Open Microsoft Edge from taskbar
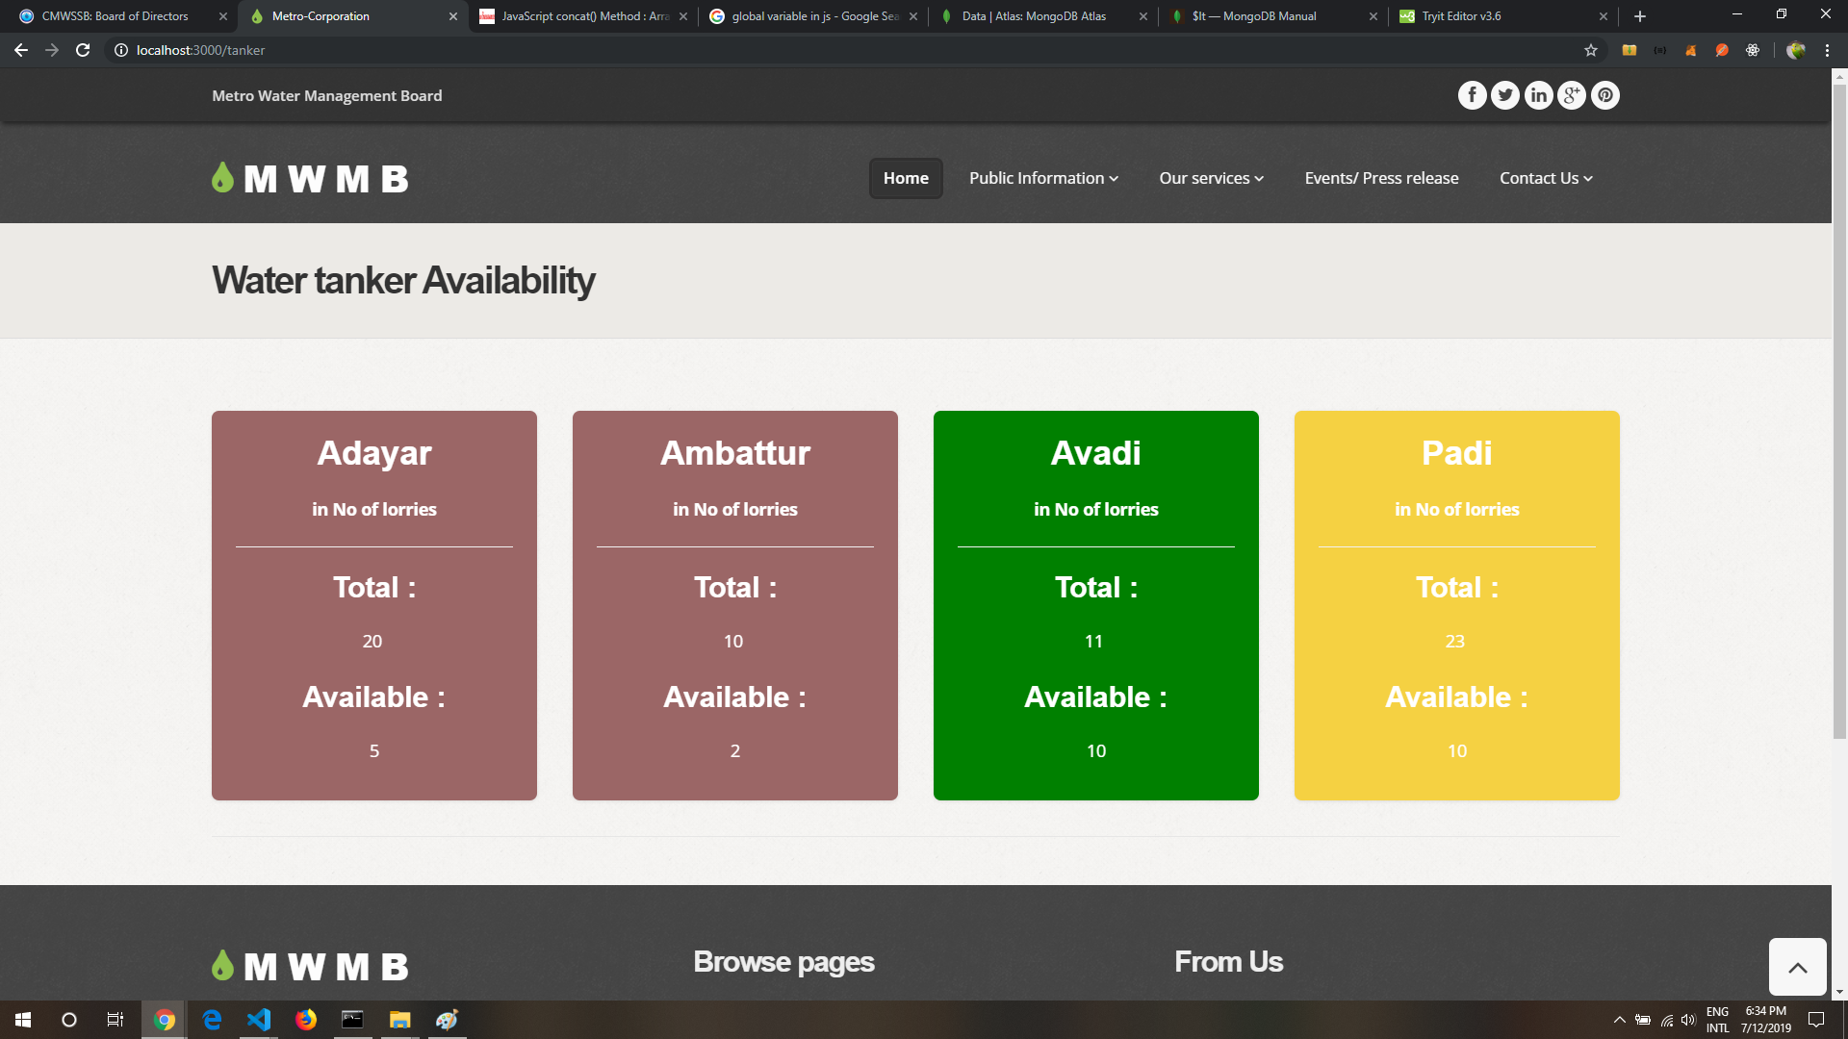Image resolution: width=1848 pixels, height=1039 pixels. [212, 1020]
